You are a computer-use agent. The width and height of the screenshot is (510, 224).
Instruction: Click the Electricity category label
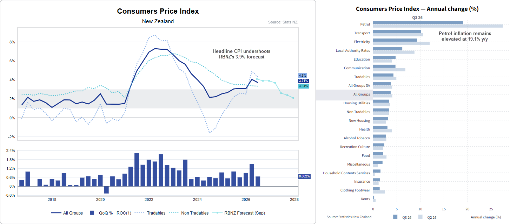(x=362, y=42)
